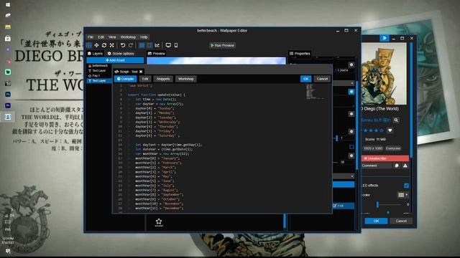460x258 pixels.
Task: Switch to the Scene options tab
Action: [x=121, y=54]
